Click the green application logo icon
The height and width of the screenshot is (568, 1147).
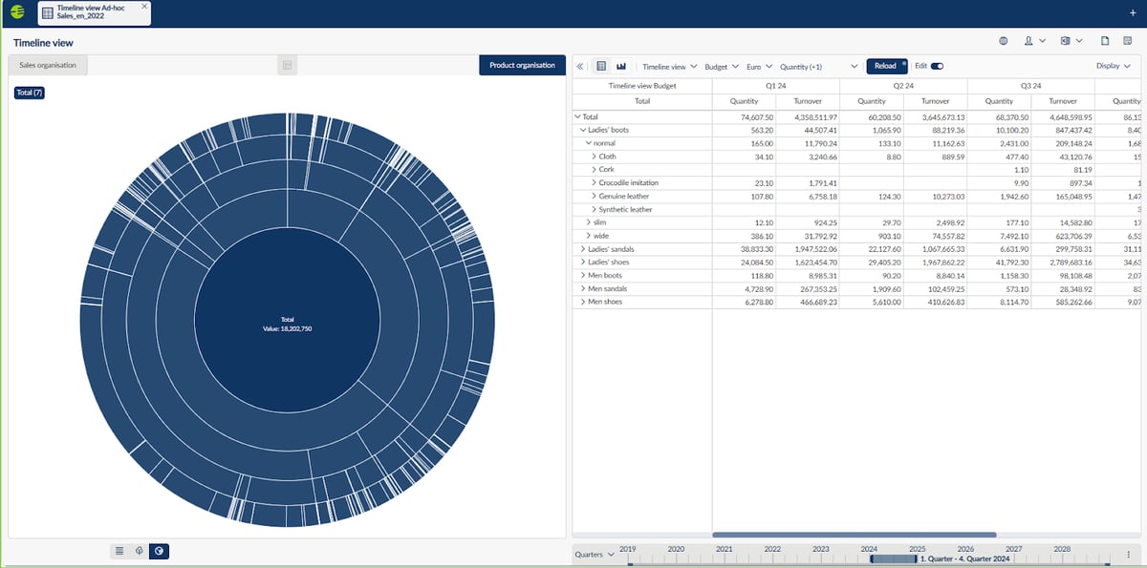[17, 12]
